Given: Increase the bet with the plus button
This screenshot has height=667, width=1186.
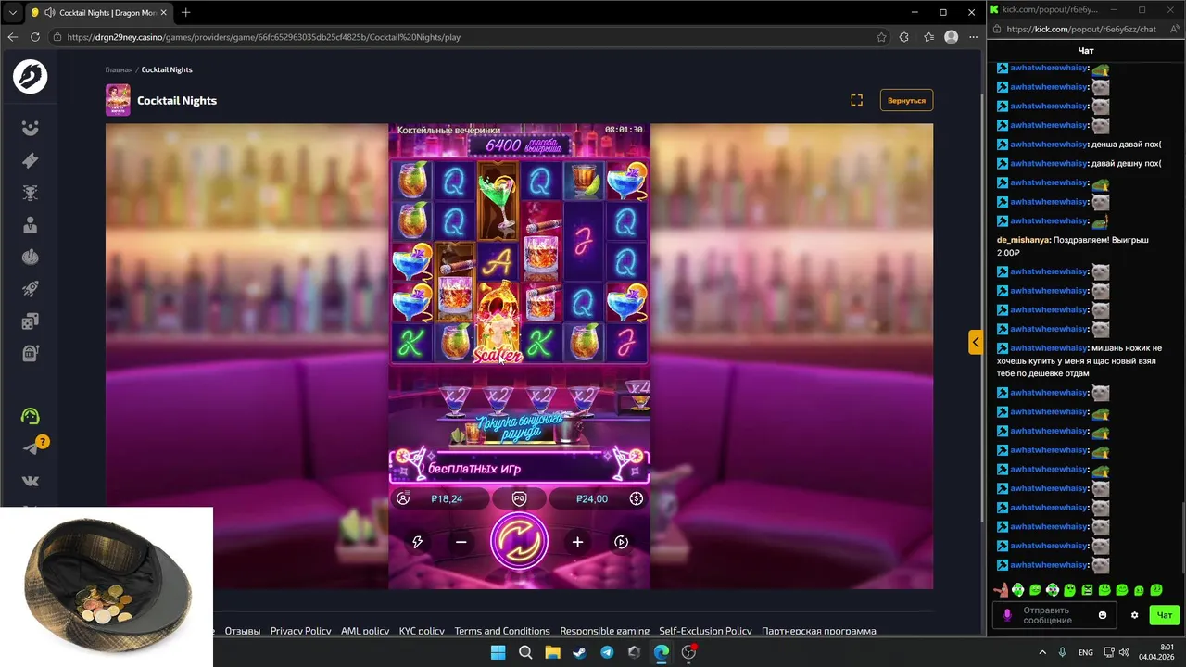Looking at the screenshot, I should coord(577,542).
